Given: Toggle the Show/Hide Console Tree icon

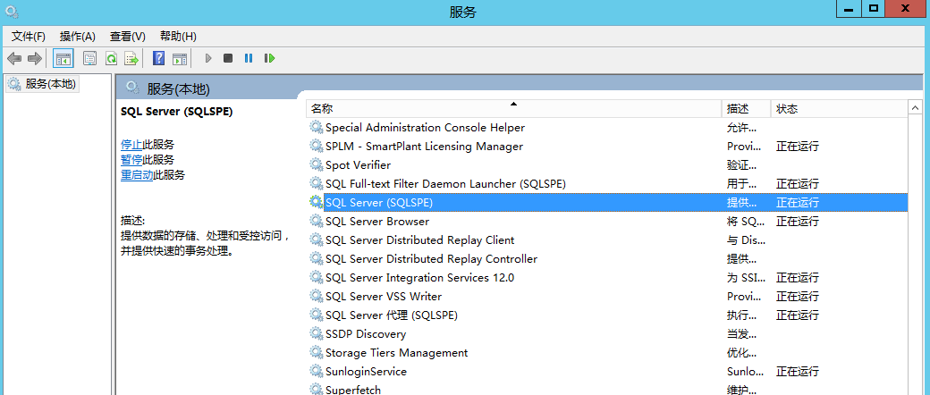Looking at the screenshot, I should tap(63, 58).
